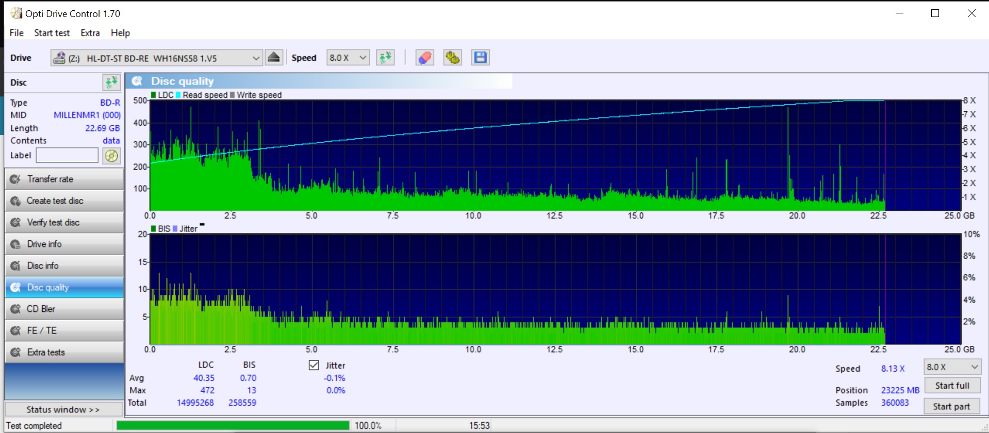Click the Position value 23225 MB
The height and width of the screenshot is (433, 989).
click(x=900, y=390)
